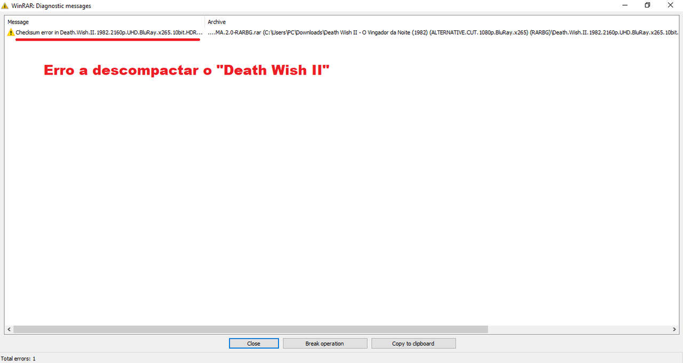
Task: Click the Archive column header
Action: tap(441, 22)
